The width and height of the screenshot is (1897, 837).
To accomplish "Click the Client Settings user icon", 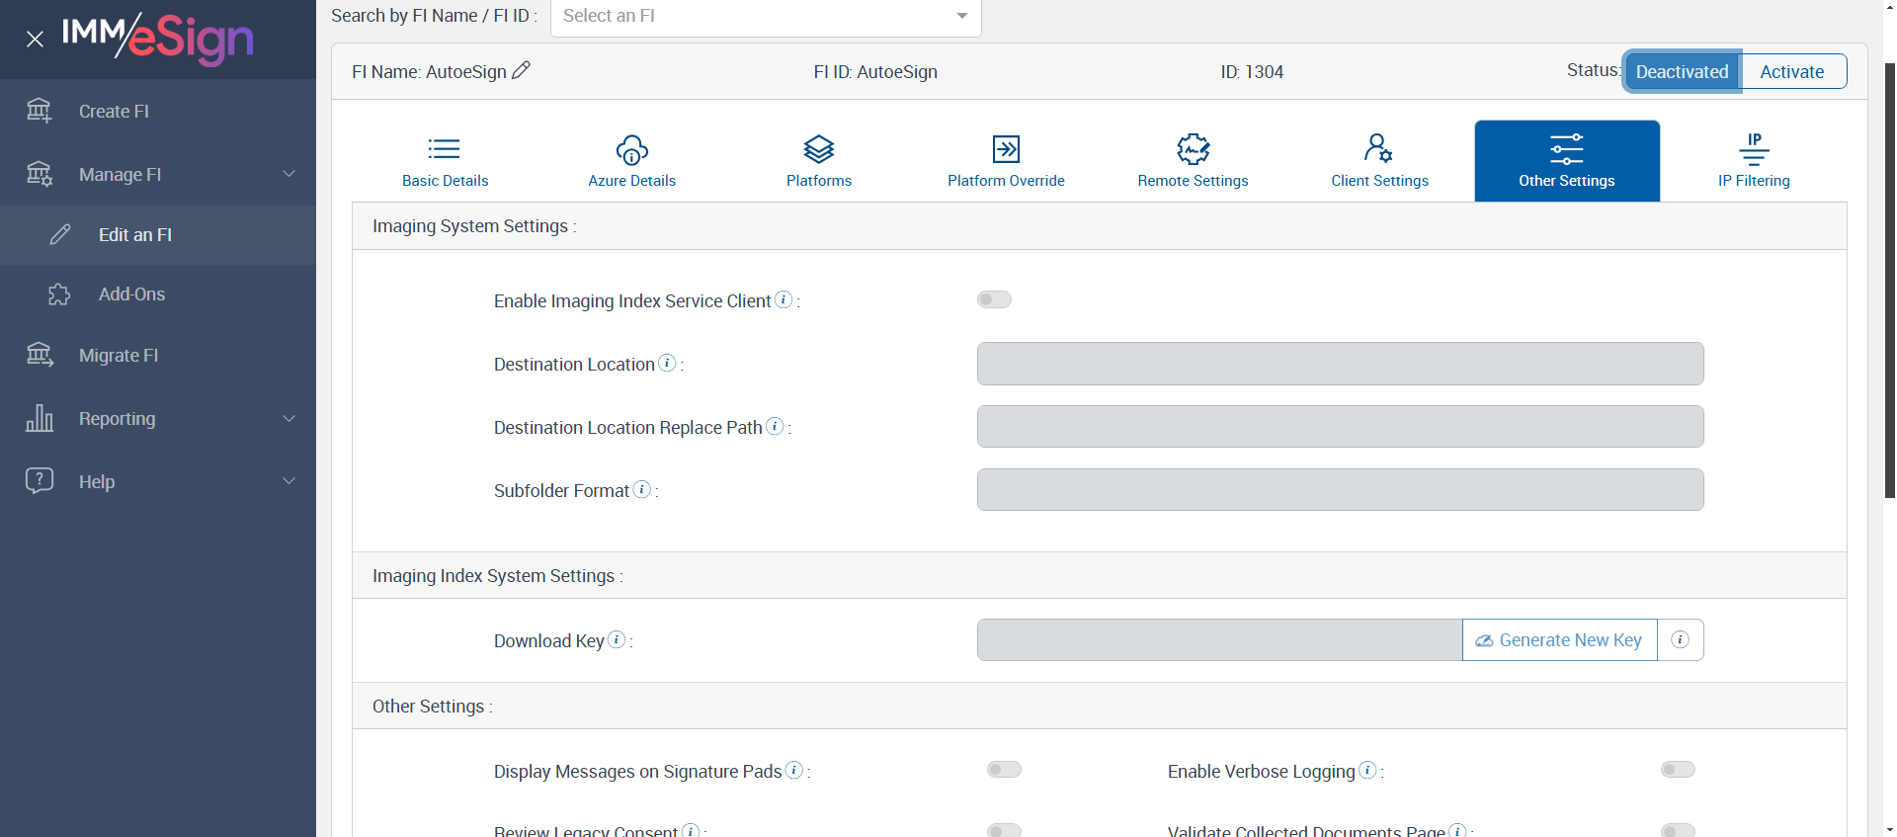I will tap(1379, 148).
